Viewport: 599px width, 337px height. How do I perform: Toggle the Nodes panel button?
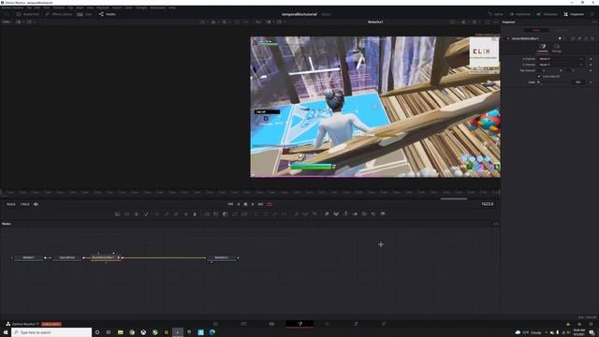click(x=107, y=14)
